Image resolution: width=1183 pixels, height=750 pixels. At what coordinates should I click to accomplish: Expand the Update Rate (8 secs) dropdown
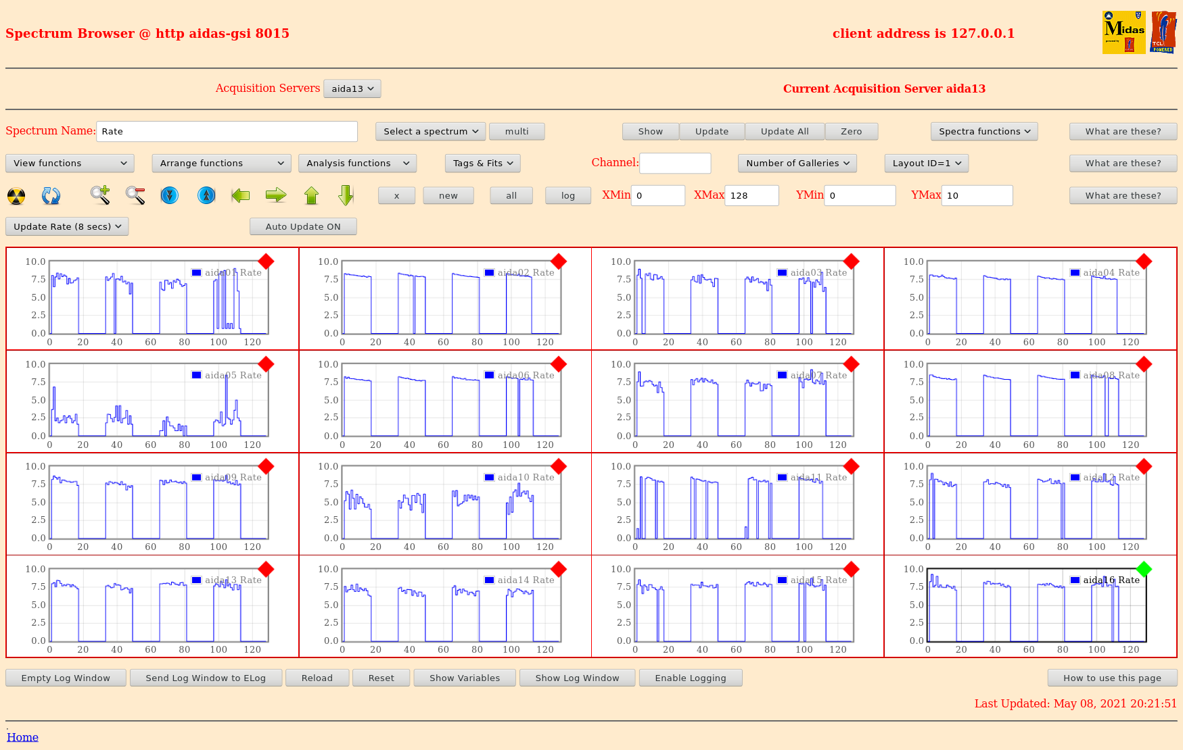pos(67,227)
